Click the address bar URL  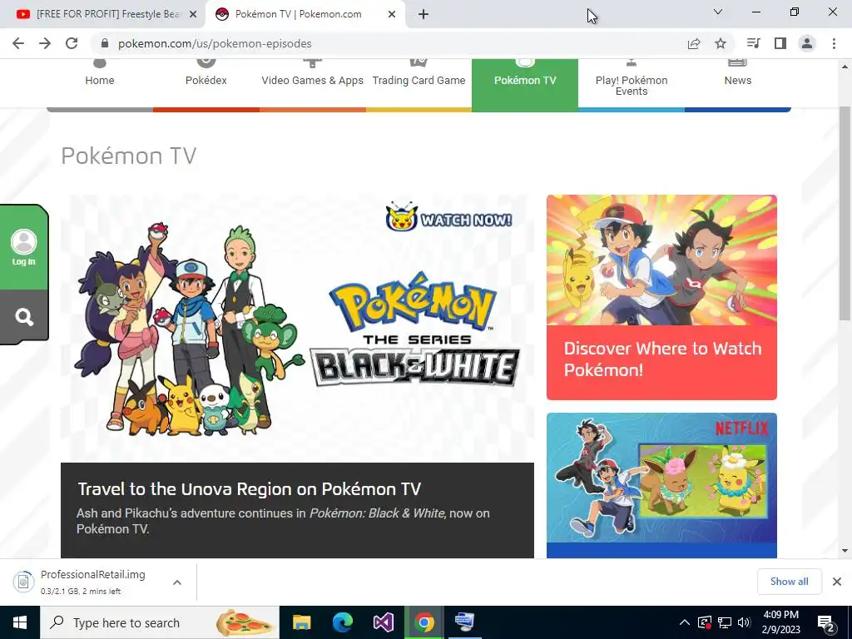pos(215,43)
